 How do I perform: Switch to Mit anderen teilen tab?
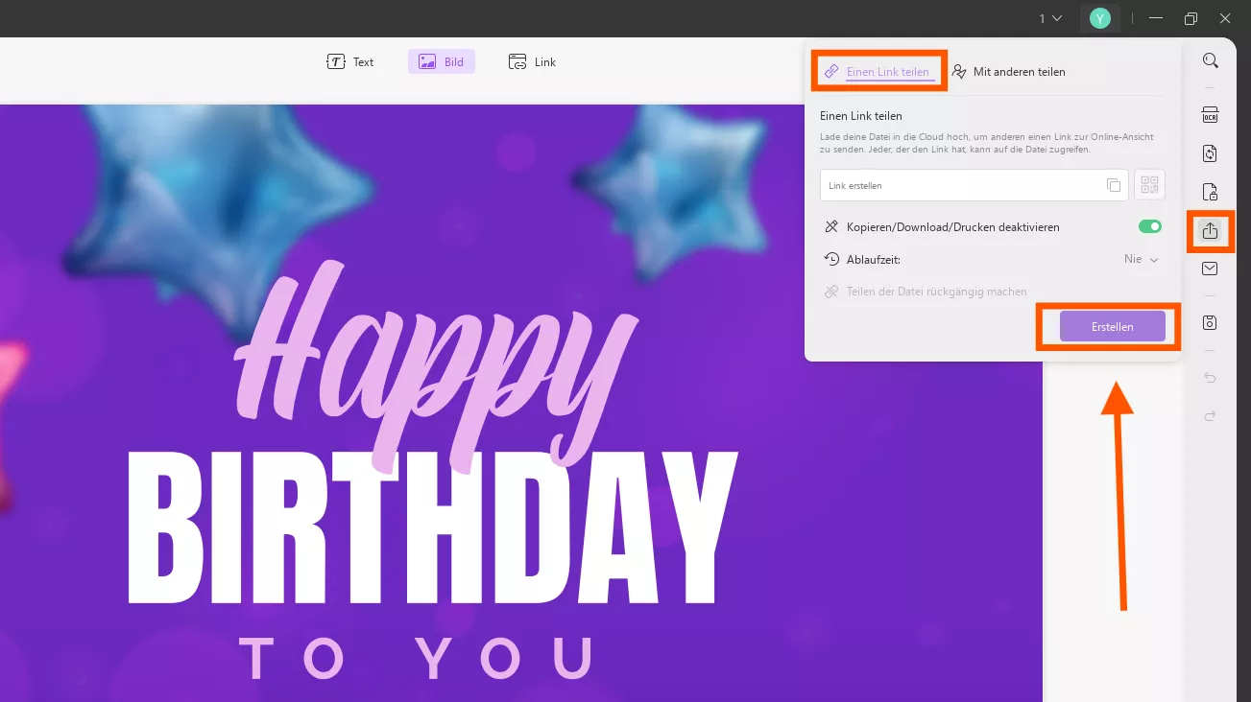pos(1009,72)
